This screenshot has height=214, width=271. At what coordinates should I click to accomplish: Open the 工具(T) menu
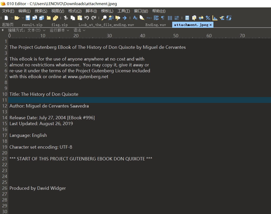point(124,11)
